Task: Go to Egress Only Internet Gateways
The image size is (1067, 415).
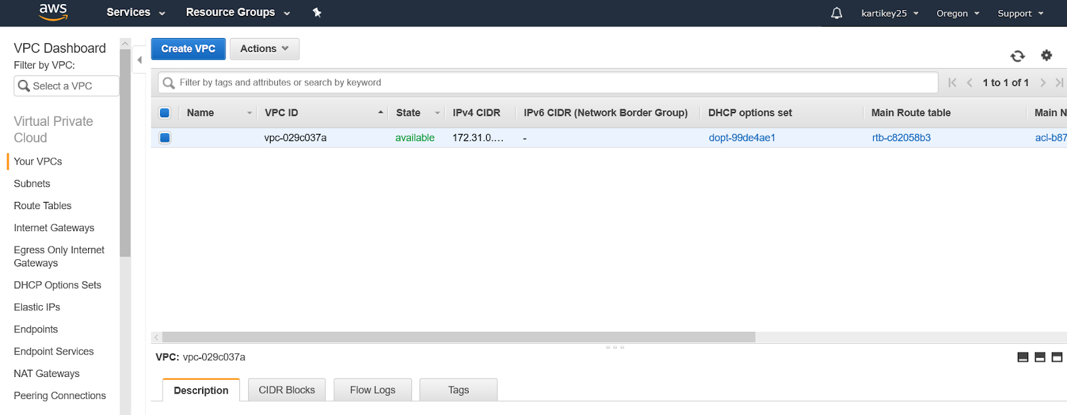Action: [x=59, y=256]
